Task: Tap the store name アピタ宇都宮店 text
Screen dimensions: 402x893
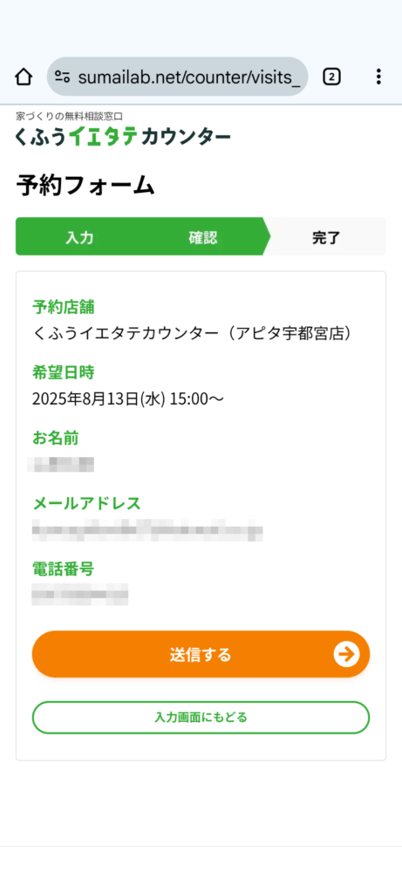Action: (x=290, y=333)
